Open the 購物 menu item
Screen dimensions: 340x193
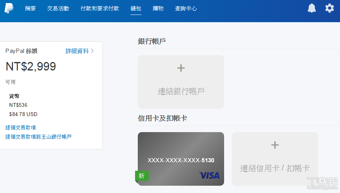[158, 8]
